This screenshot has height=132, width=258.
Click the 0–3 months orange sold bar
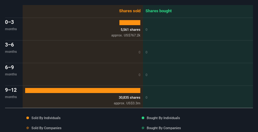tap(130, 23)
